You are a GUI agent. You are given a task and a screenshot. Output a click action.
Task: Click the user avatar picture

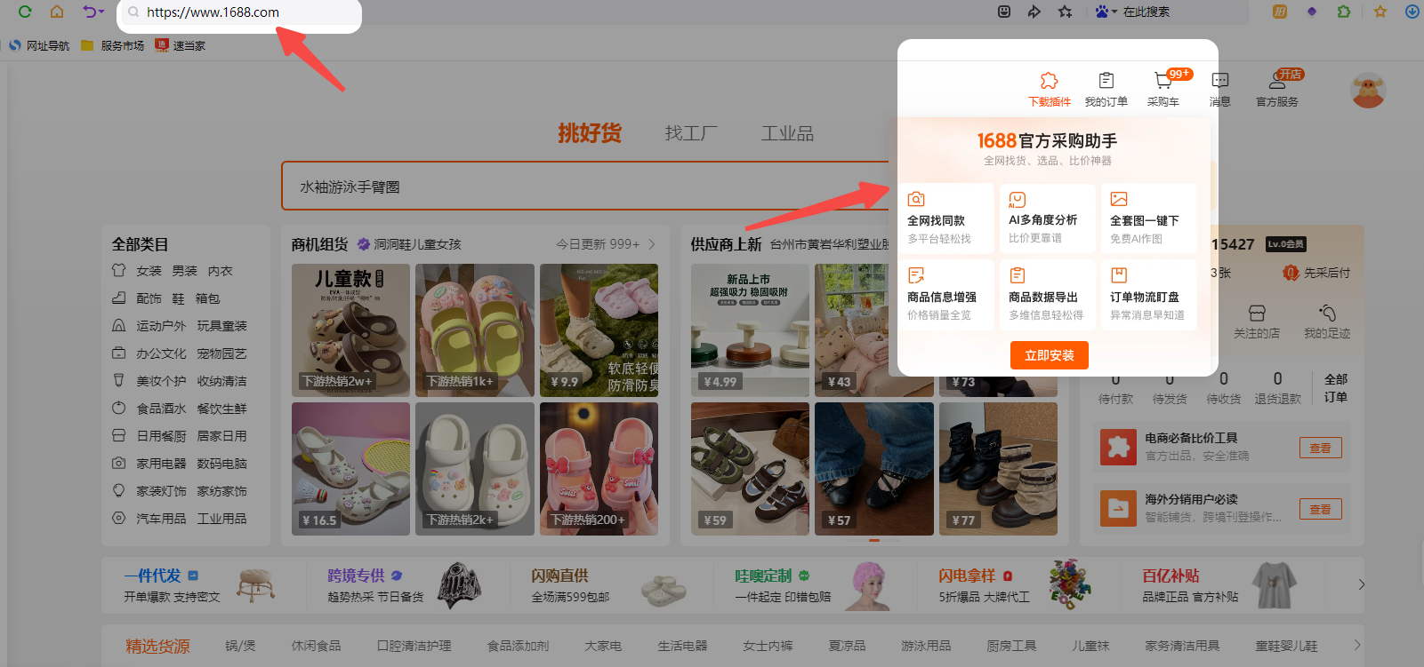coord(1368,90)
